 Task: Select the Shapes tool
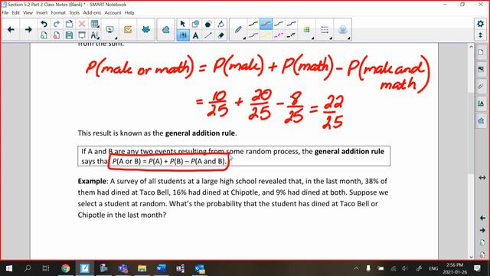[x=196, y=24]
